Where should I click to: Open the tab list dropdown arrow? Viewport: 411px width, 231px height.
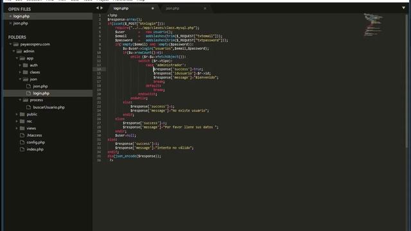coord(403,8)
